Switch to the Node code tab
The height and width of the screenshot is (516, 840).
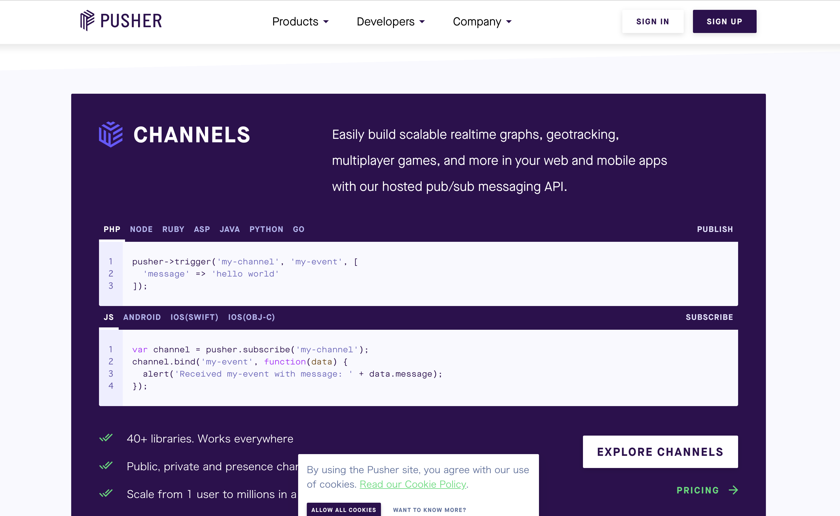[141, 229]
